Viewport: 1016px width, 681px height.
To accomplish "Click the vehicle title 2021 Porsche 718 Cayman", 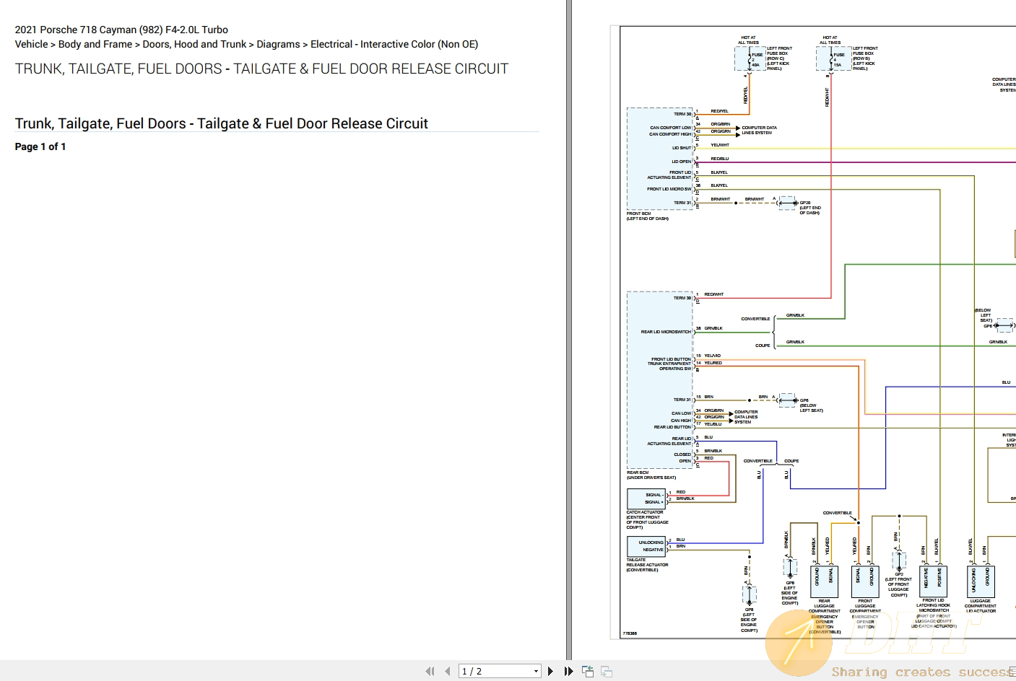I will tap(121, 30).
